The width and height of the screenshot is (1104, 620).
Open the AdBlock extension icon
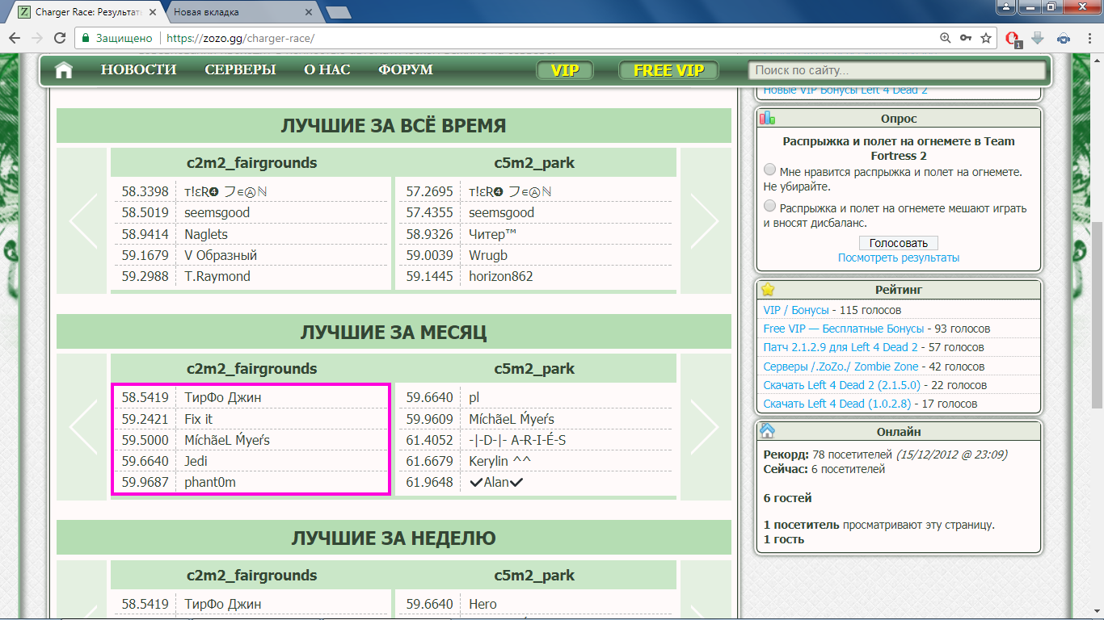pyautogui.click(x=1013, y=39)
